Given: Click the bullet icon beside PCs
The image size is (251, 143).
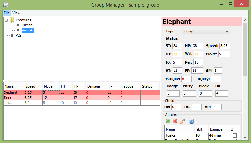Looking at the screenshot, I should tap(12, 35).
